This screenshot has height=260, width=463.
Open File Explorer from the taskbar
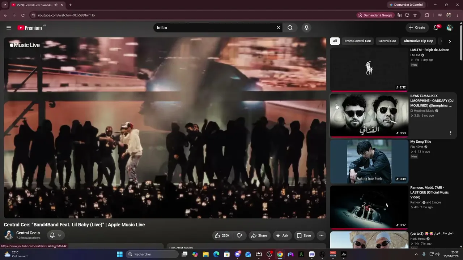[x=205, y=254]
